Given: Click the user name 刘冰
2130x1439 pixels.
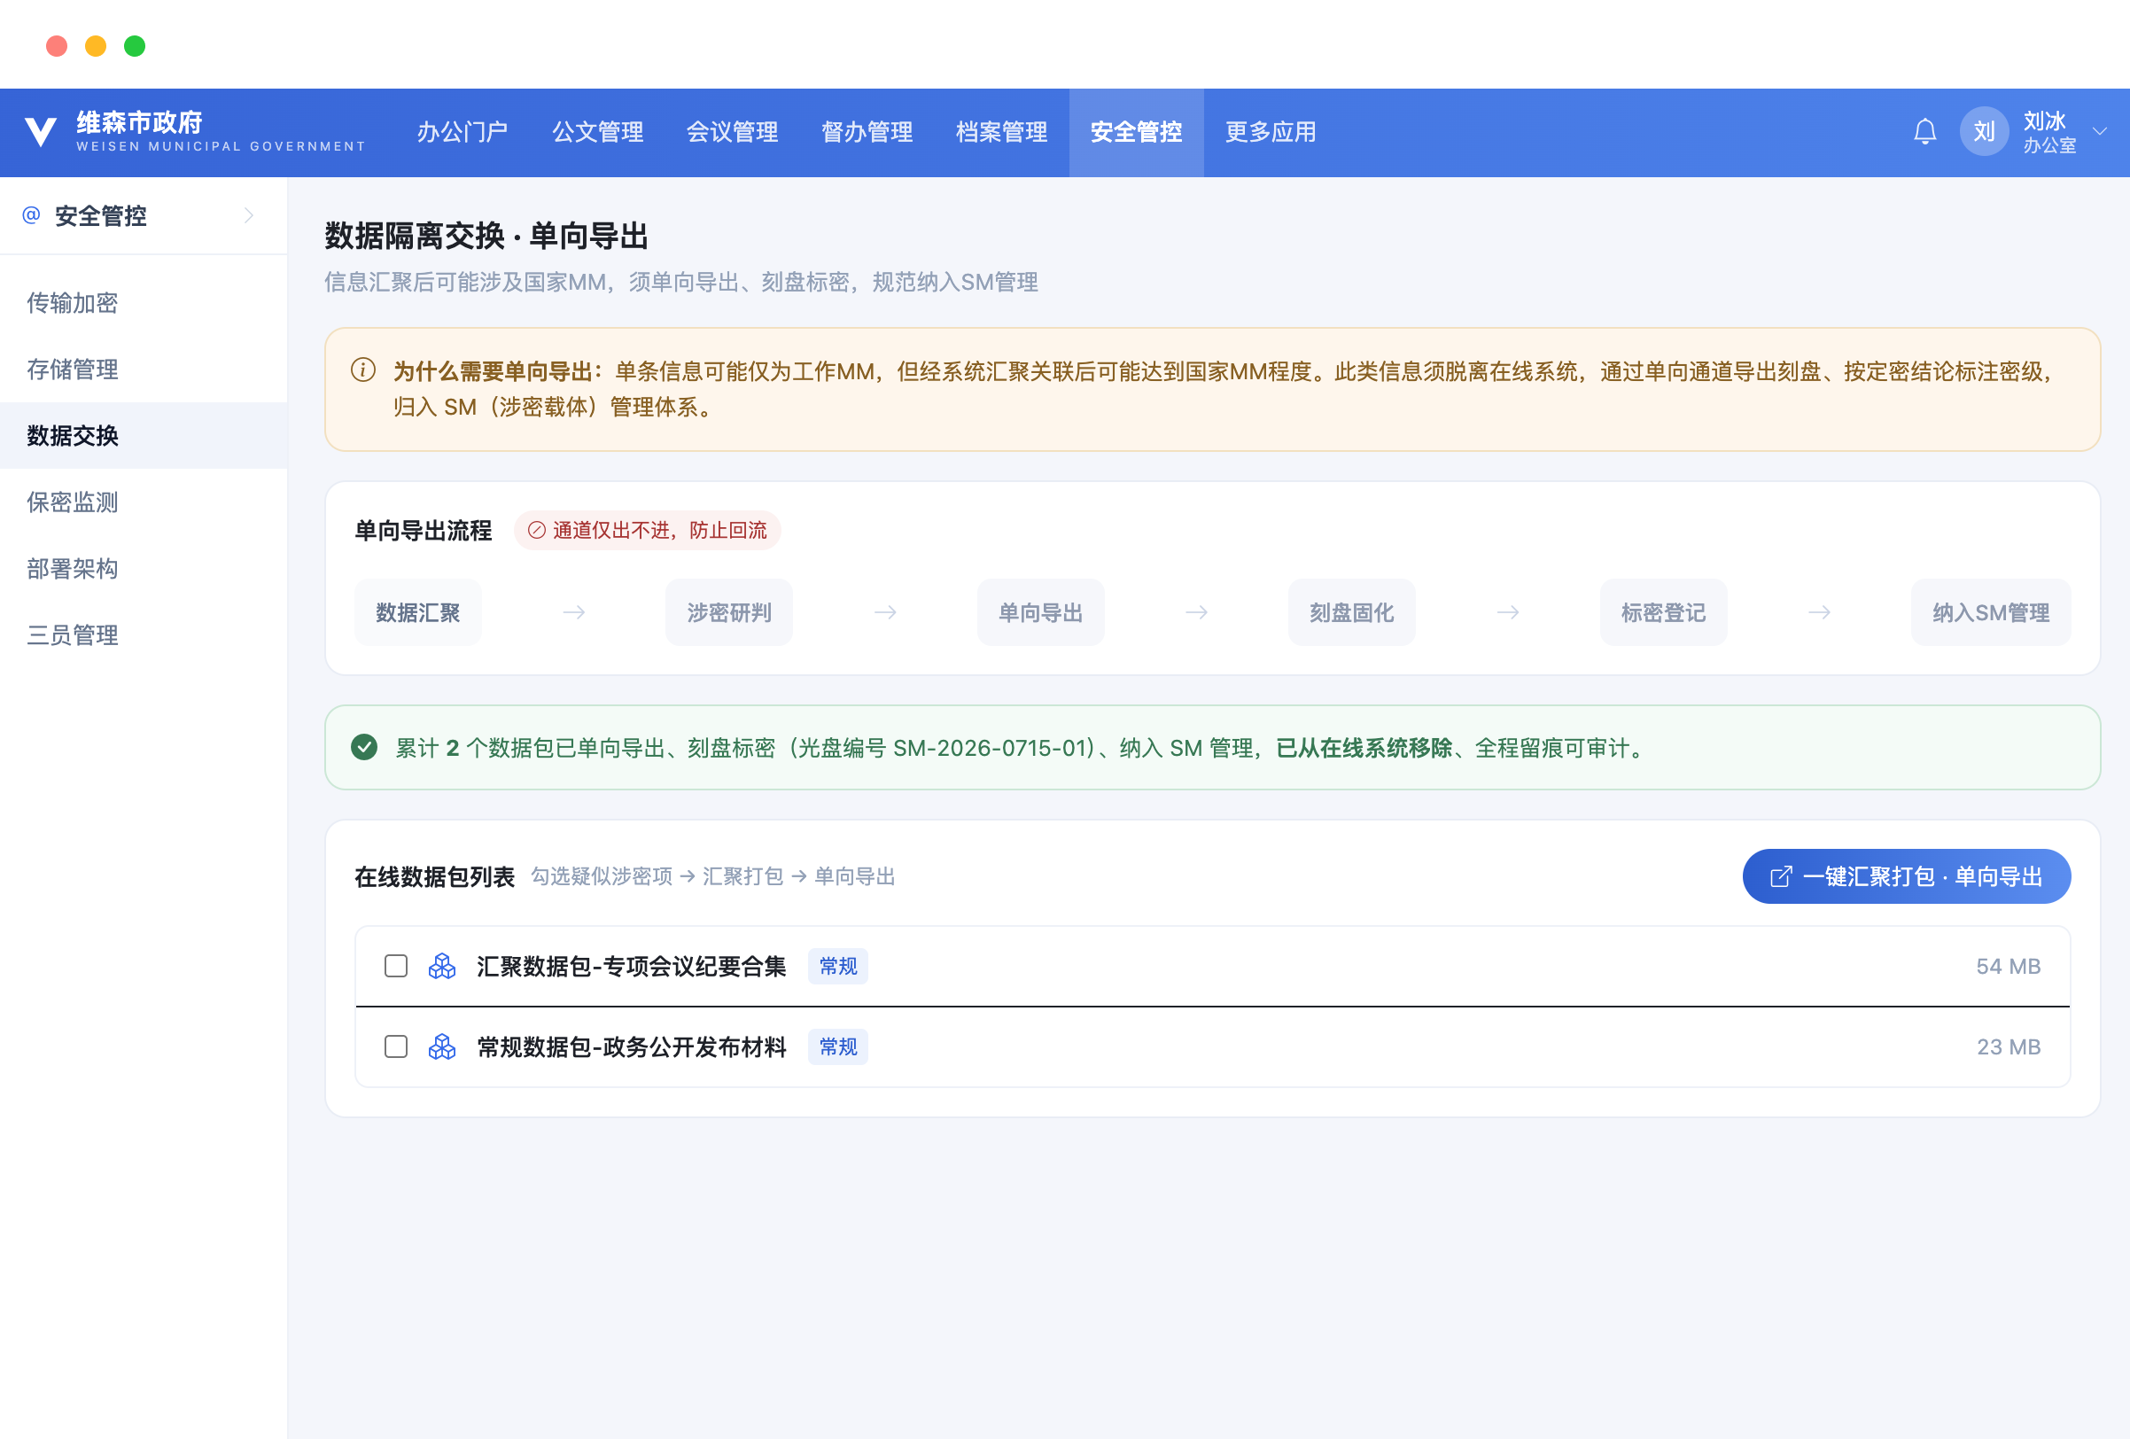Looking at the screenshot, I should (2044, 121).
